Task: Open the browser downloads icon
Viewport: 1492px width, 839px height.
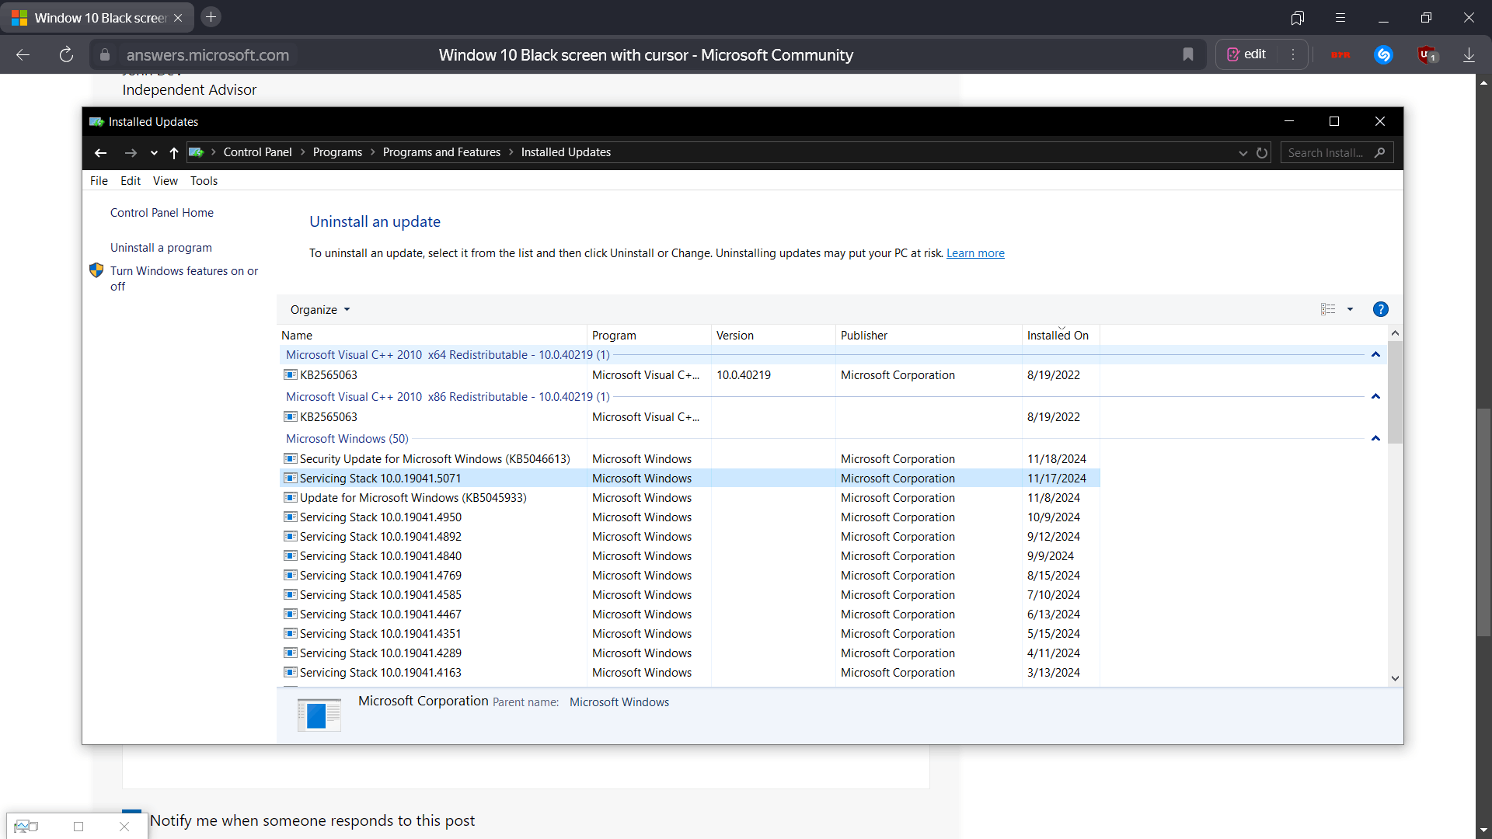Action: click(x=1469, y=54)
